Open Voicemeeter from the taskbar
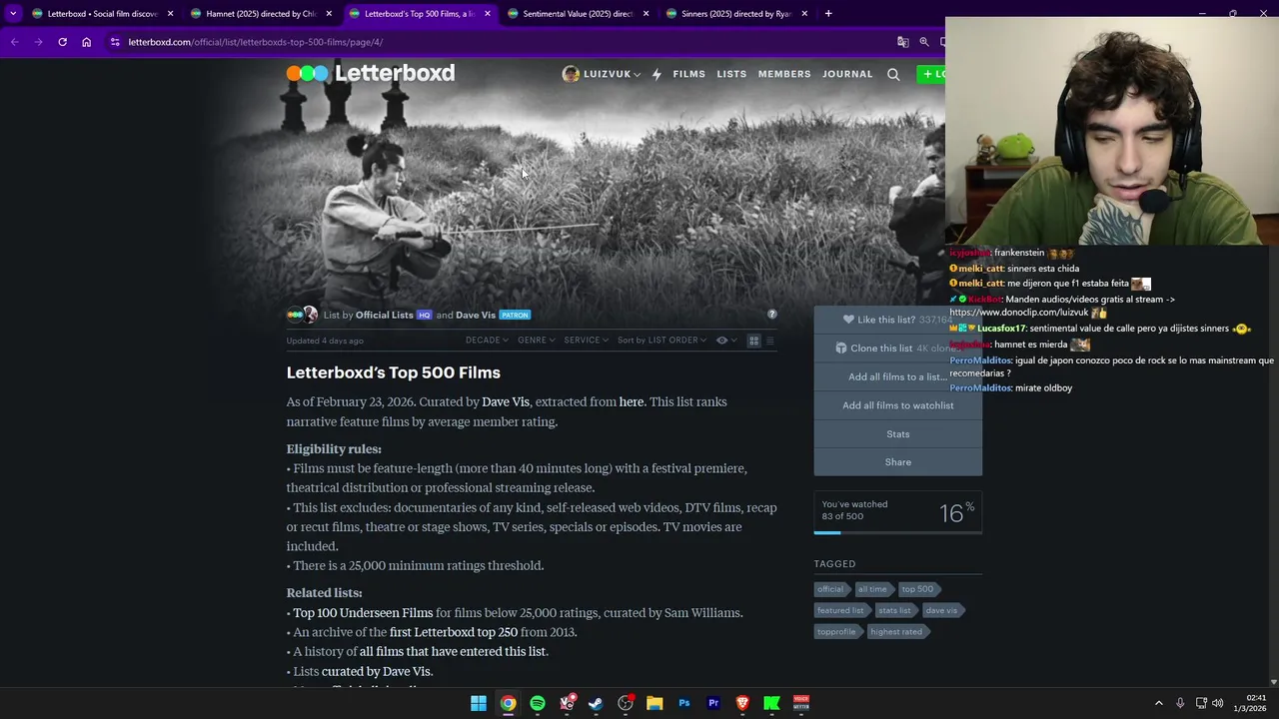The width and height of the screenshot is (1279, 719). tap(801, 703)
